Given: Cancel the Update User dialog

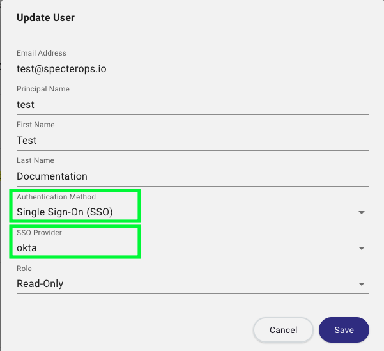Looking at the screenshot, I should [x=283, y=330].
